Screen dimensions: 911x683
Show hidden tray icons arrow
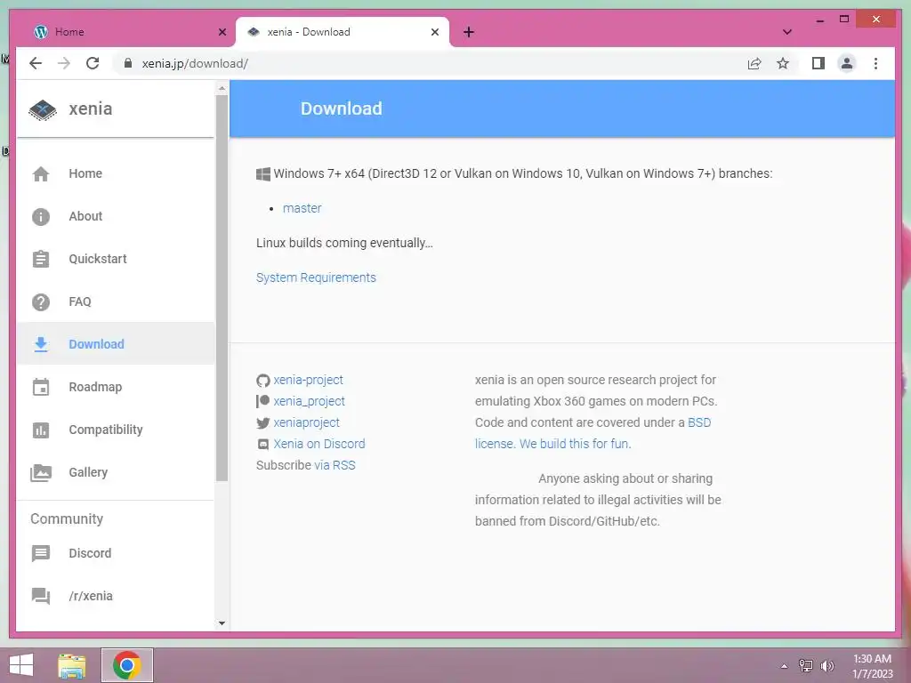pos(784,666)
